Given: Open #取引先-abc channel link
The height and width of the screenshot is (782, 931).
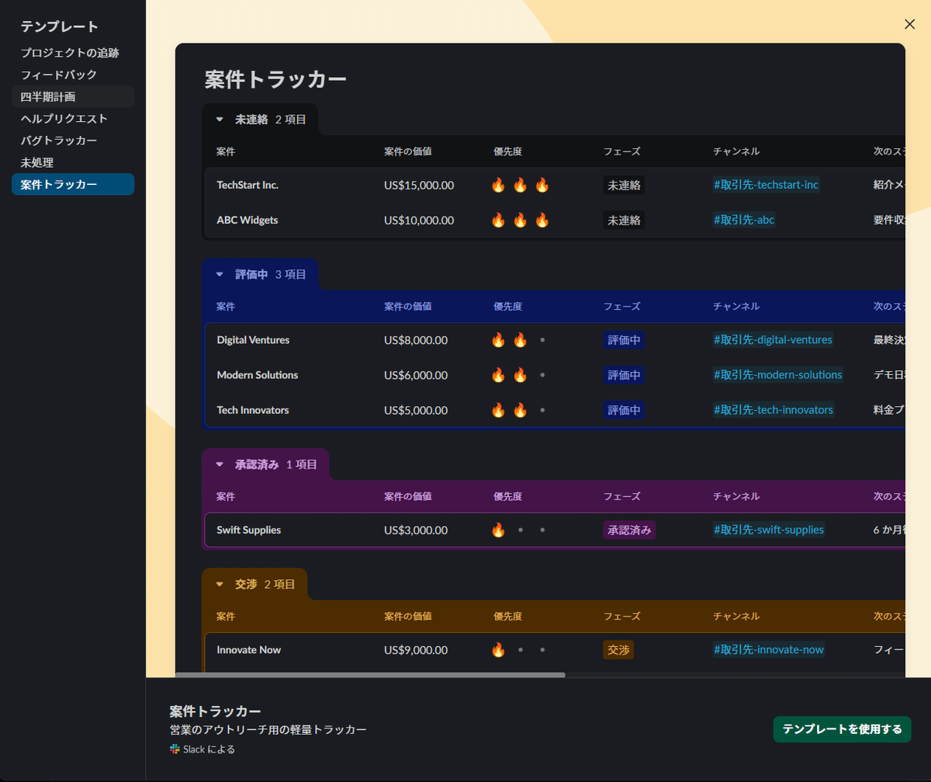Looking at the screenshot, I should point(744,220).
